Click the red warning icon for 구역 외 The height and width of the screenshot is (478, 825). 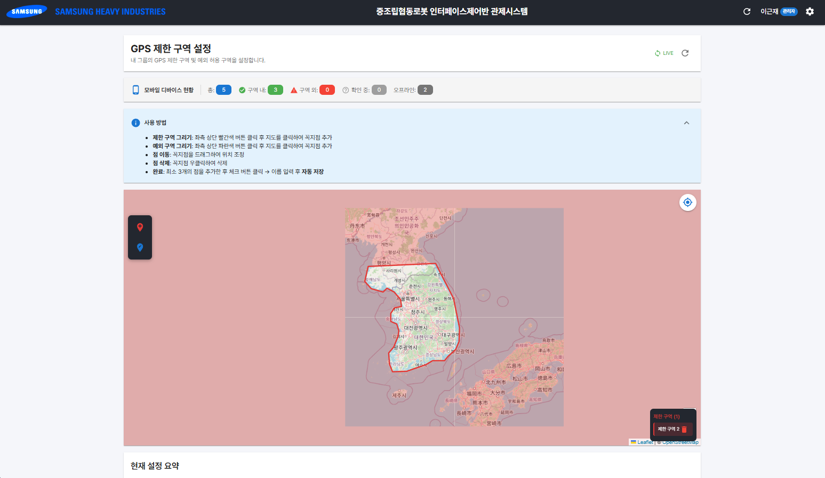click(x=294, y=90)
